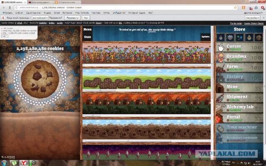Switch to the Одноклассники browser tab

coord(67,2)
